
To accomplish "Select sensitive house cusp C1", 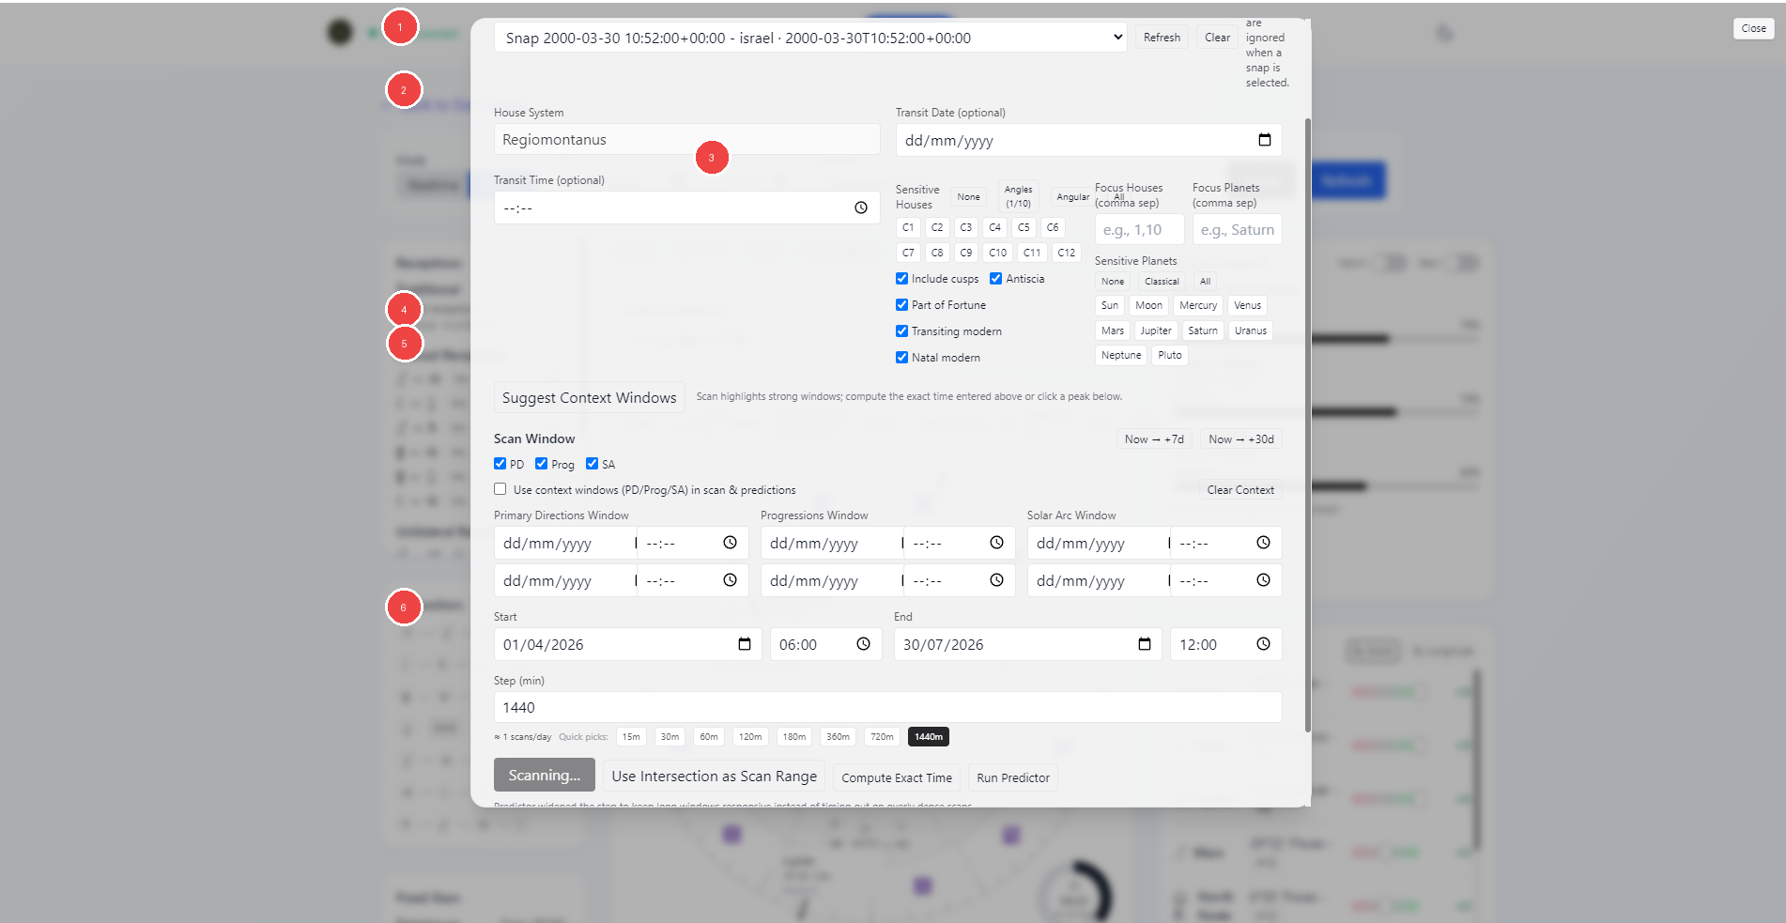I will [908, 227].
